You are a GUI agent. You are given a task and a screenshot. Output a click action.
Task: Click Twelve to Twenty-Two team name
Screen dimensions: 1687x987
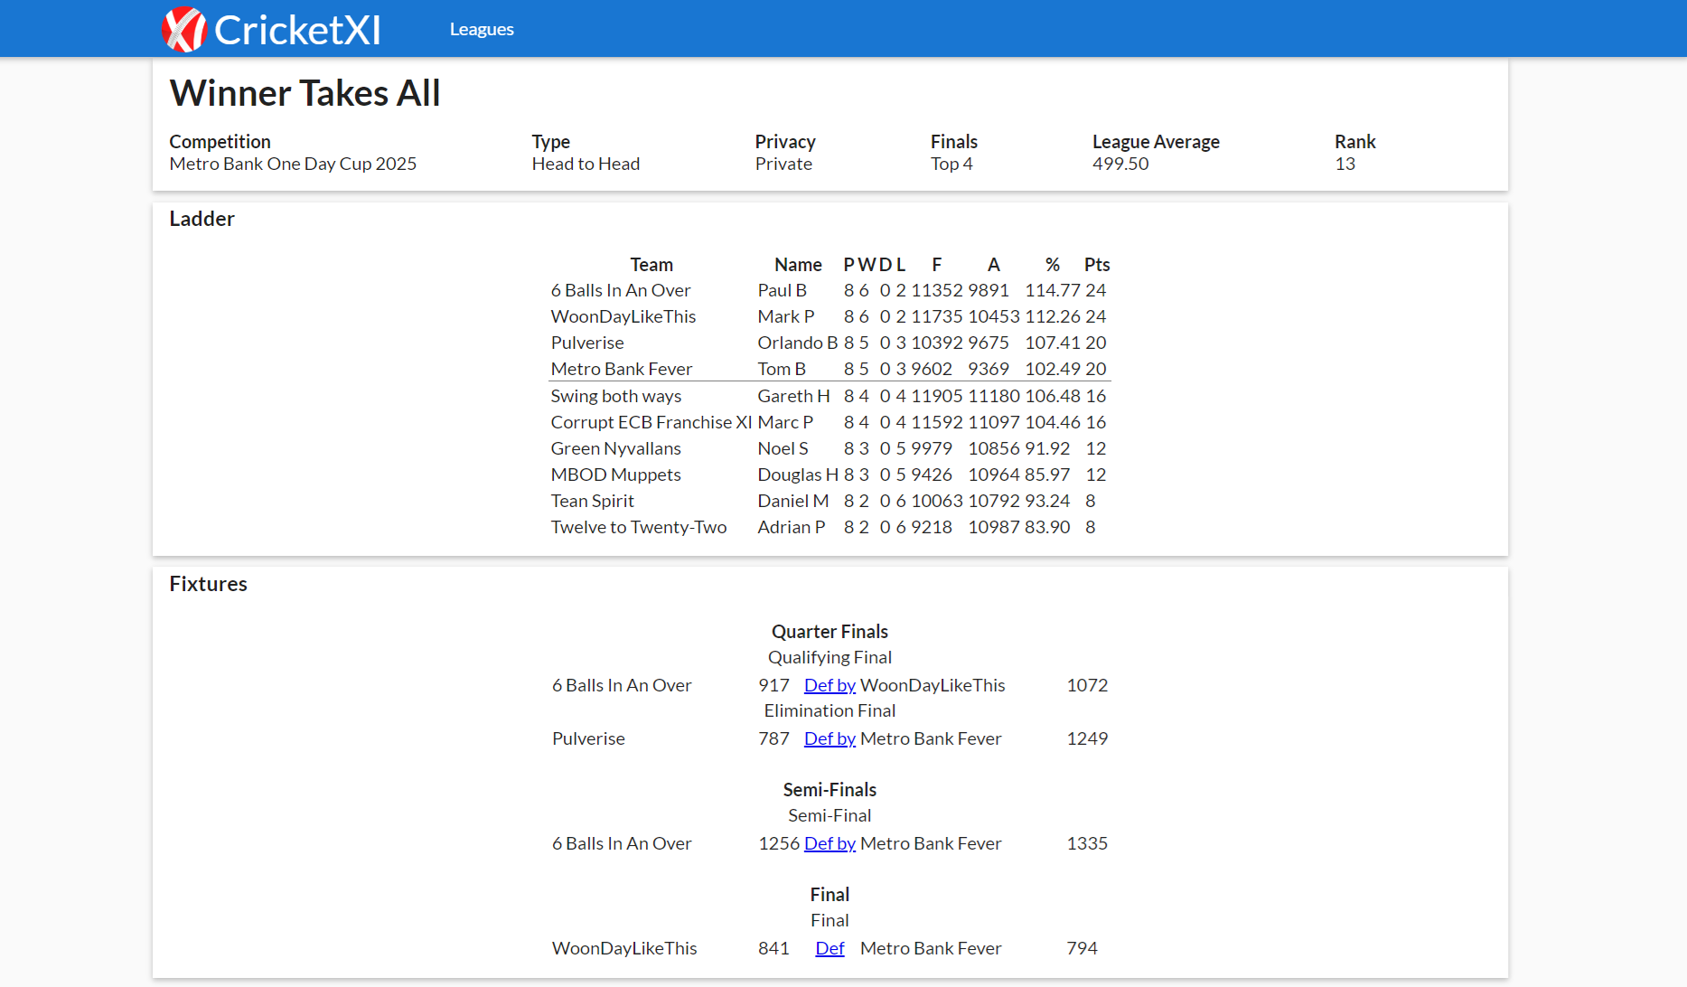639,527
